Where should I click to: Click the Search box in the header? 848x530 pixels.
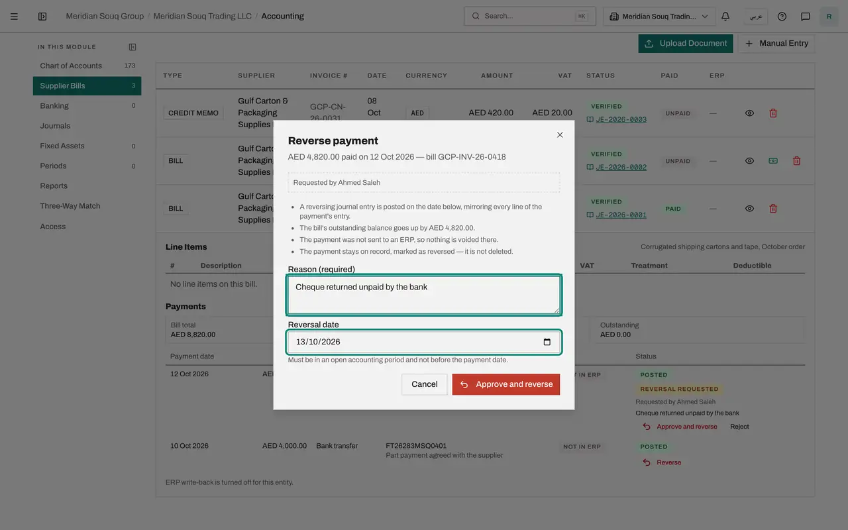click(x=530, y=17)
